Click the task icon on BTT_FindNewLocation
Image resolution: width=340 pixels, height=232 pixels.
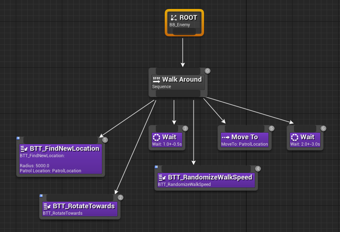pyautogui.click(x=23, y=149)
